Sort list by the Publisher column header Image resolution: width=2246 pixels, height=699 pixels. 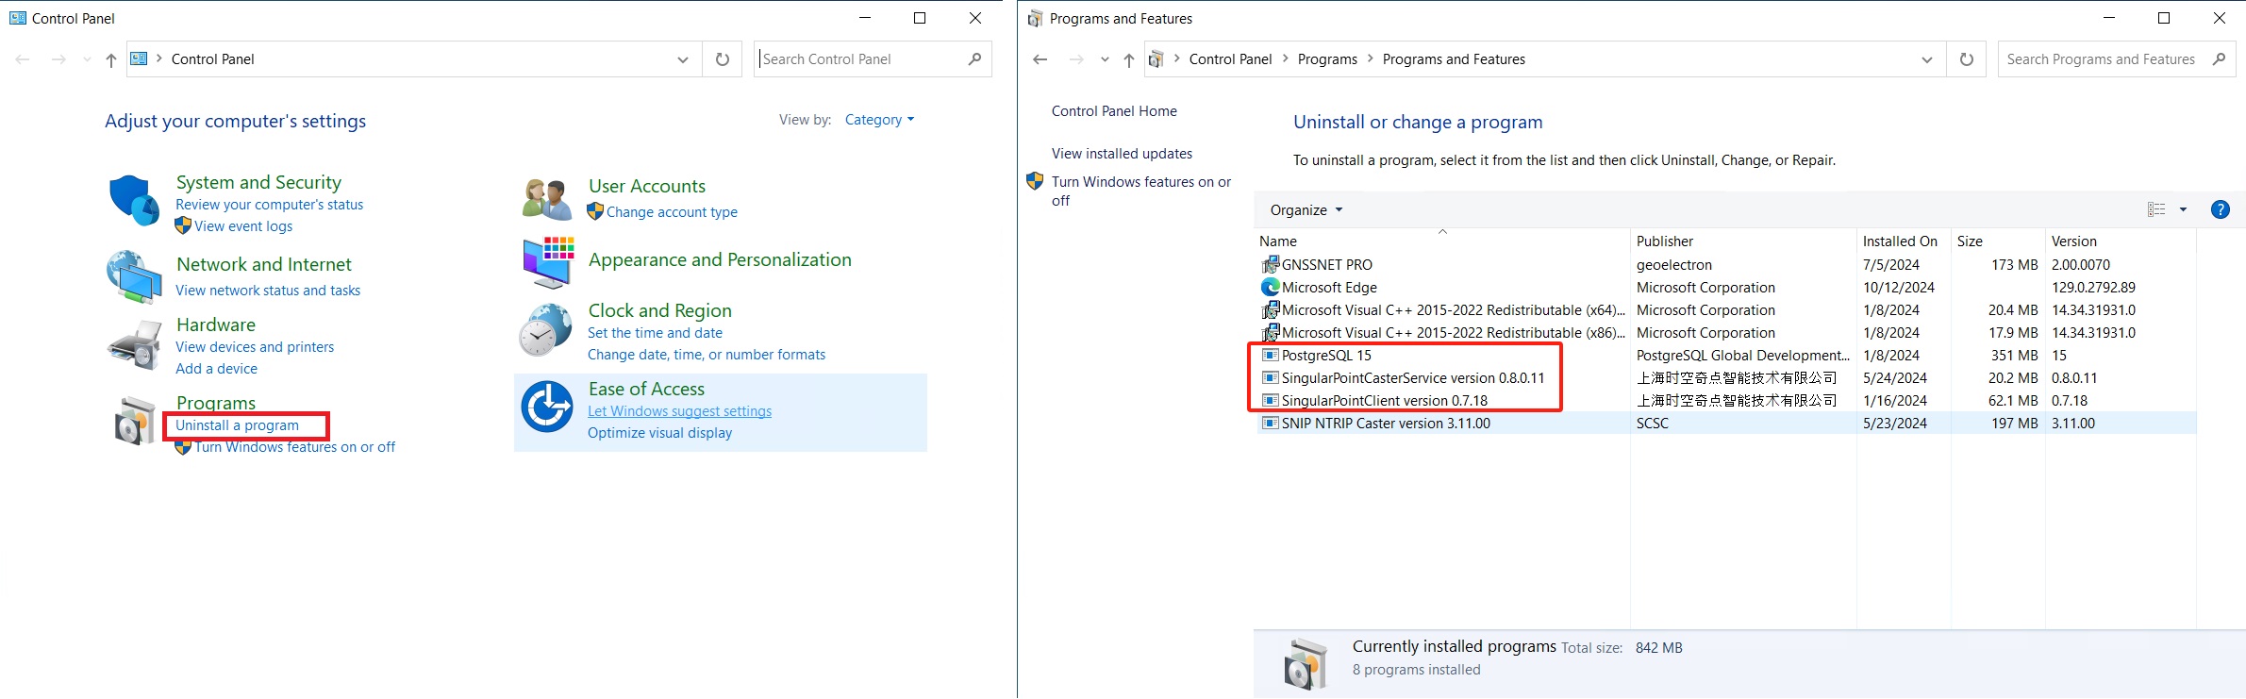(x=1664, y=241)
